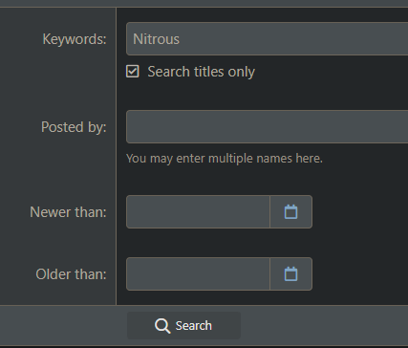The width and height of the screenshot is (408, 348).
Task: Click the 'Posted by:' label
Action: tap(74, 127)
